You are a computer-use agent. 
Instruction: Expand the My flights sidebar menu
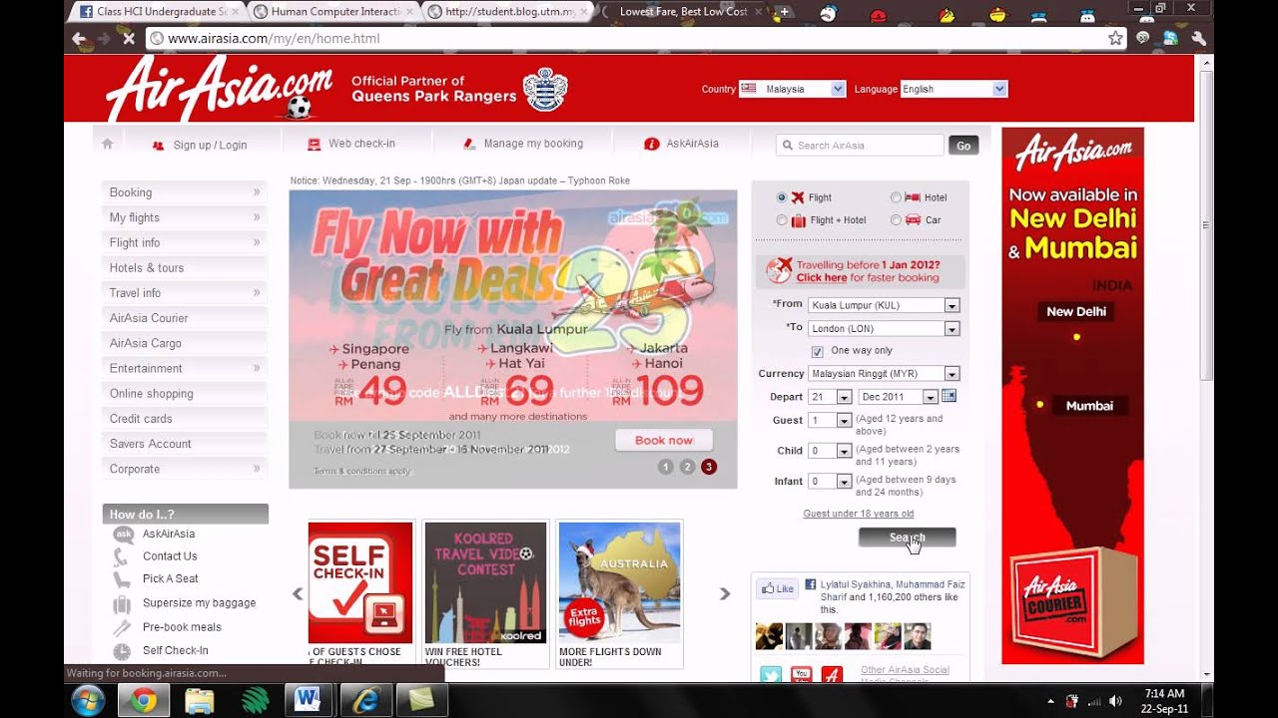point(185,217)
